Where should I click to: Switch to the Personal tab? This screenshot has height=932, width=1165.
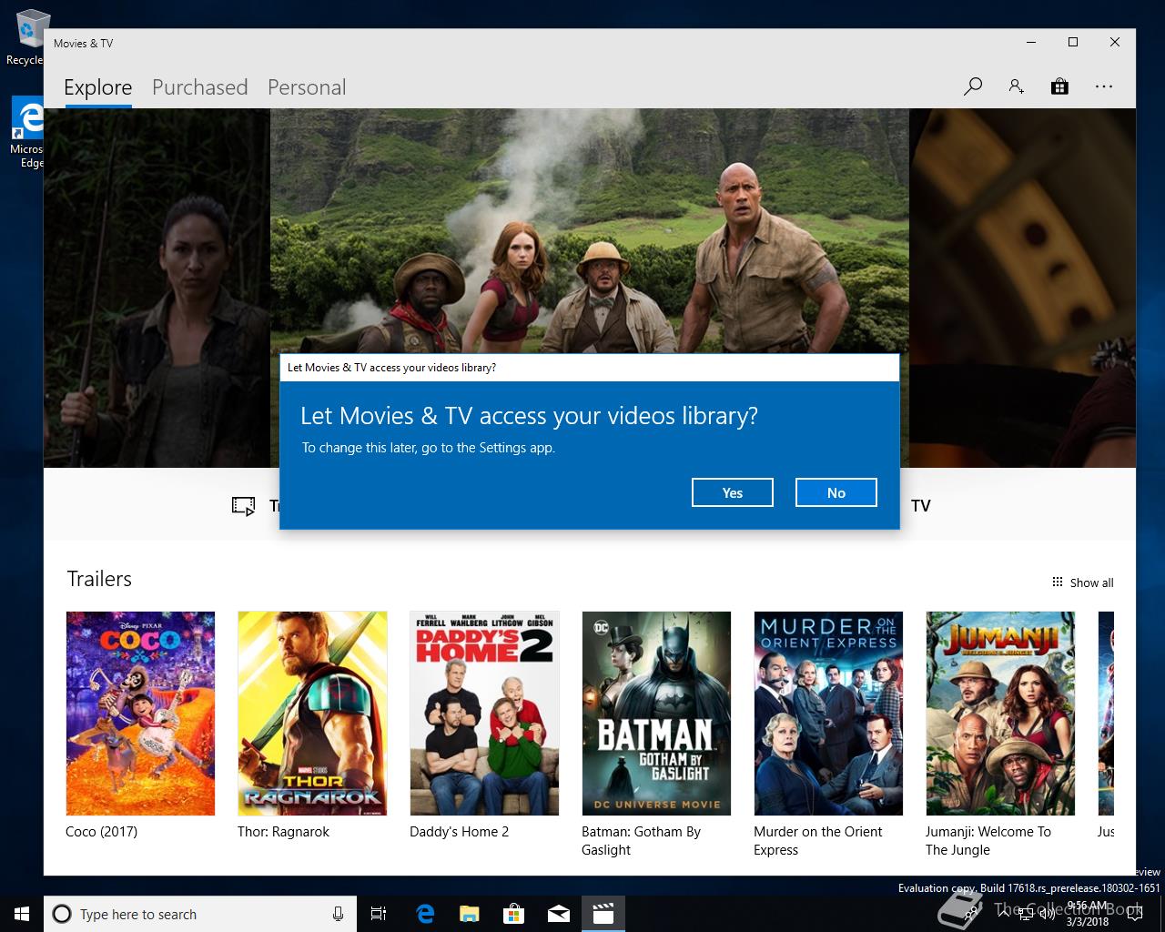pyautogui.click(x=307, y=87)
